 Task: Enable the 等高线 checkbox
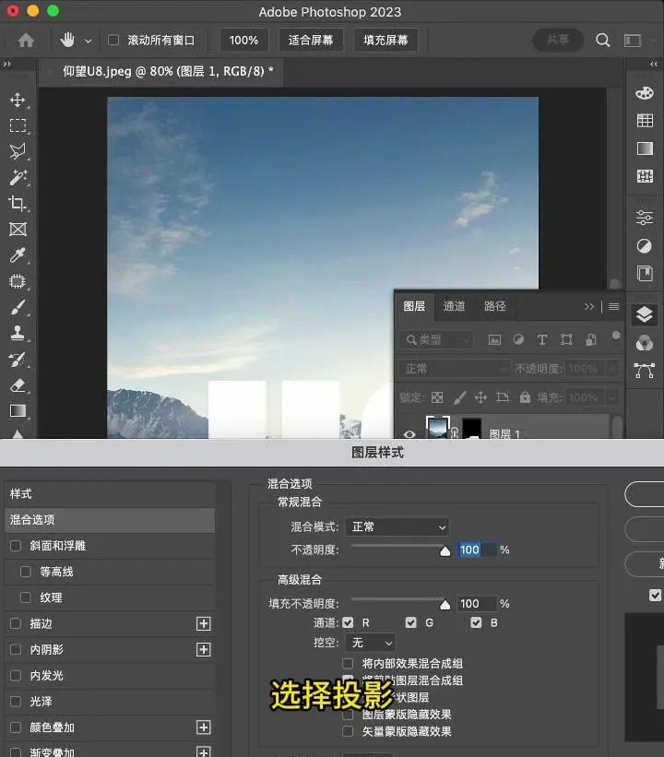(26, 572)
